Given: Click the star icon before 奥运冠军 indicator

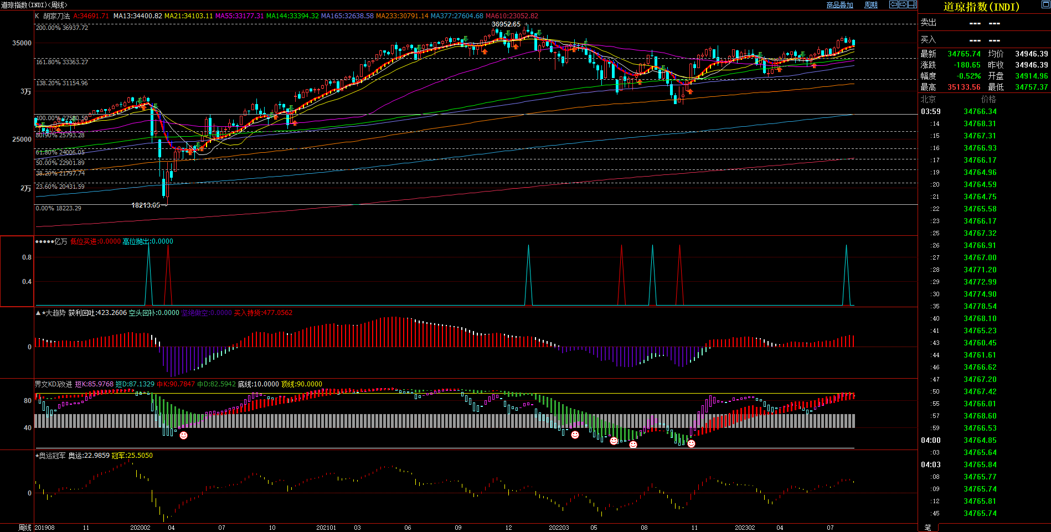Looking at the screenshot, I should 37,456.
